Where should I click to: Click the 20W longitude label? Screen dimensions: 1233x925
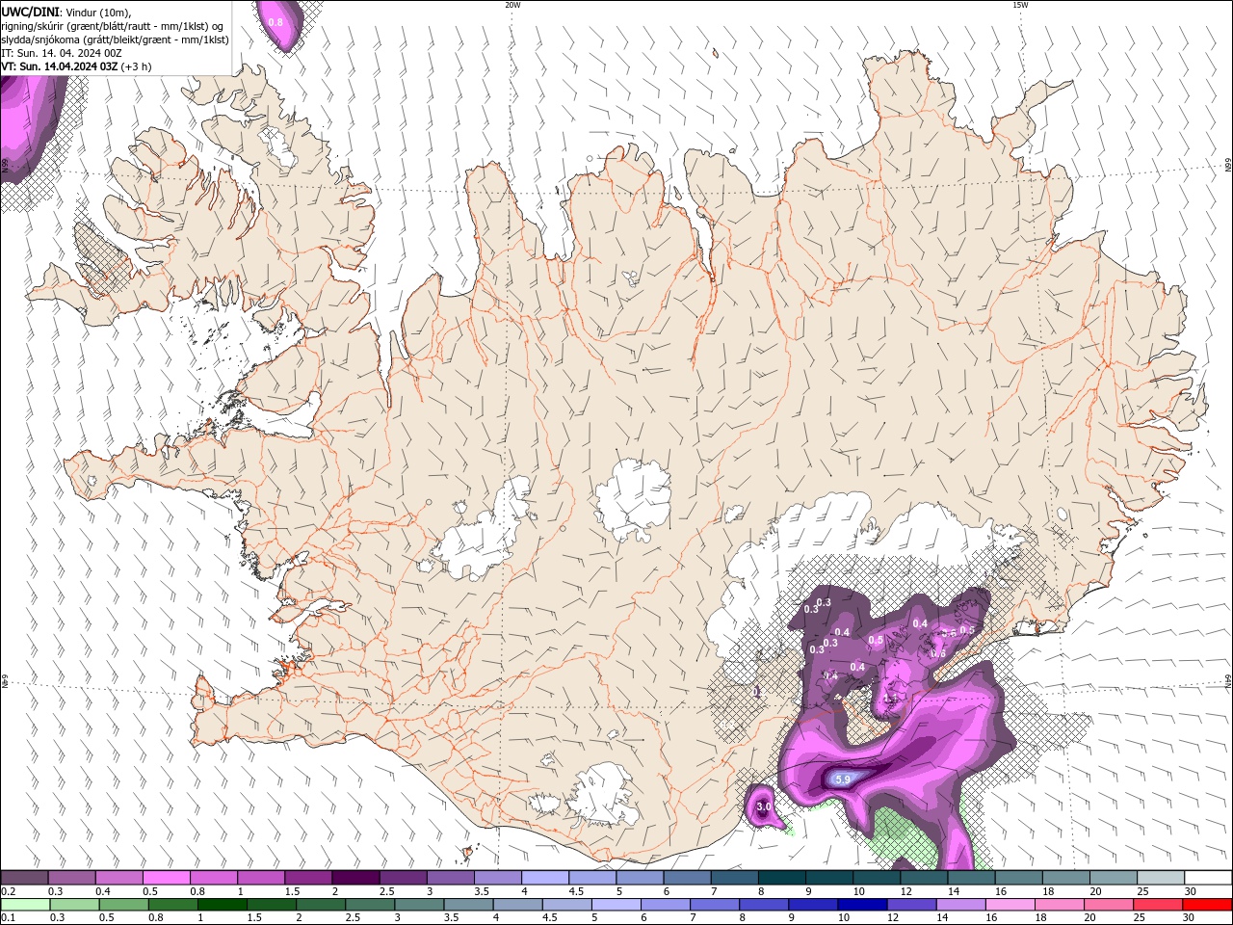512,5
